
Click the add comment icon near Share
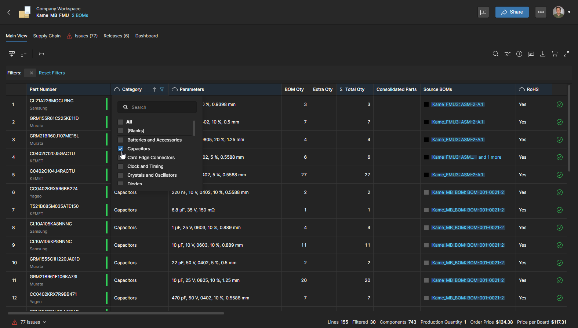click(x=483, y=12)
